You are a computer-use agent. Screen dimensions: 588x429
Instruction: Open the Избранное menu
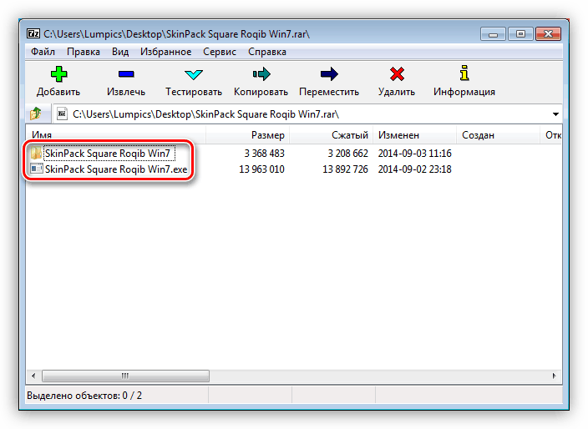click(x=165, y=52)
